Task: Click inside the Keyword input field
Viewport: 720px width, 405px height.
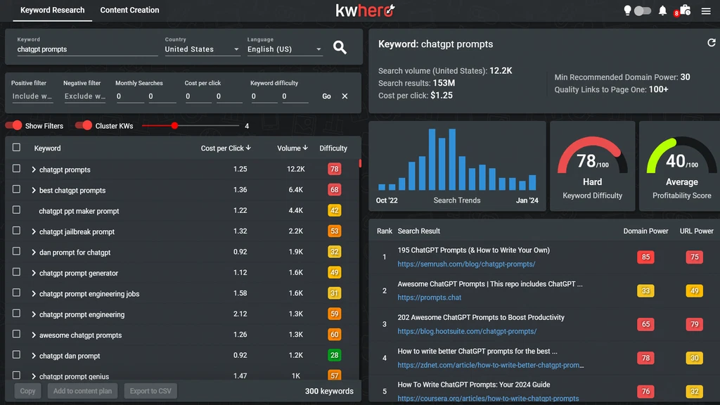Action: coord(84,50)
